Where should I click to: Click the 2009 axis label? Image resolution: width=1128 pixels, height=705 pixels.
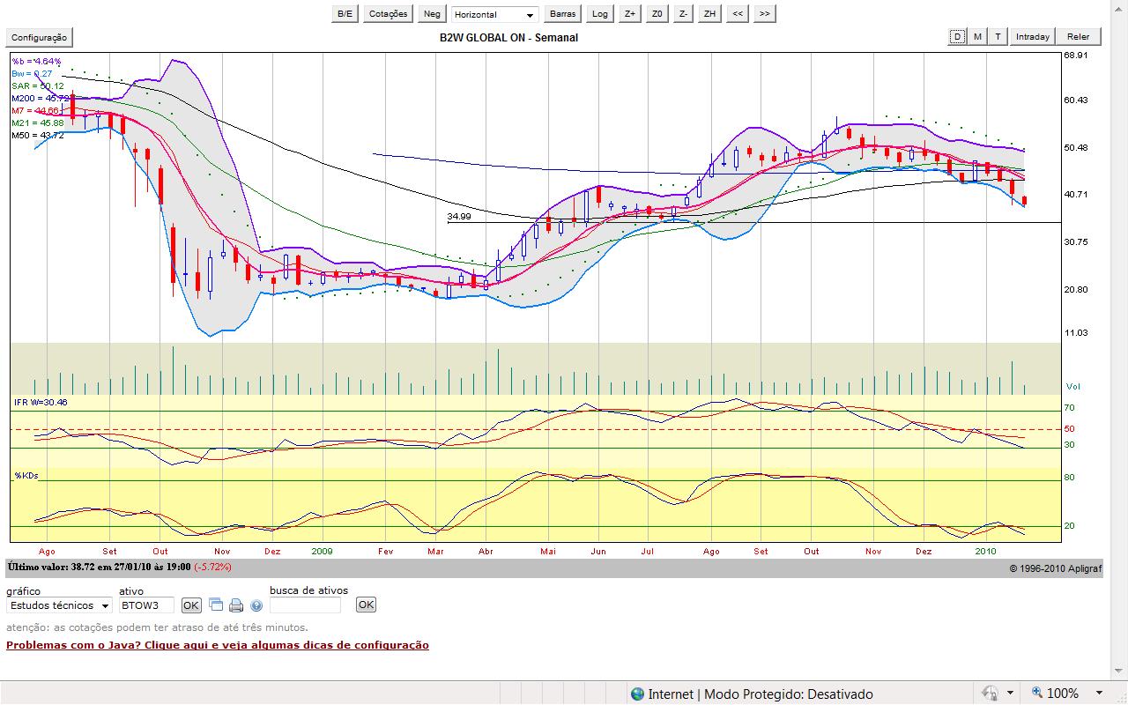[322, 551]
